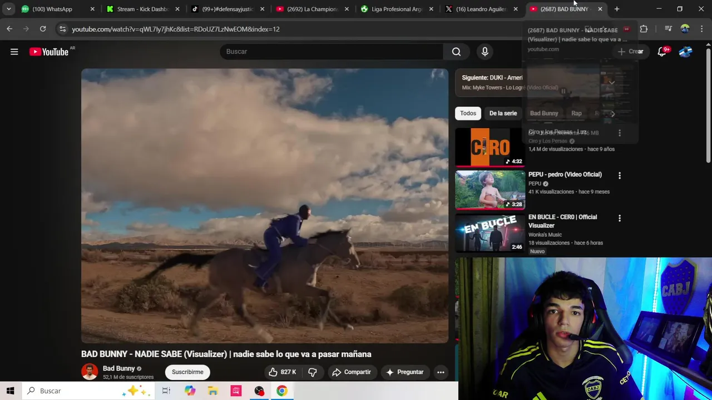Switch to the La Champions YouTube tab
Viewport: 712px width, 400px height.
(x=312, y=9)
